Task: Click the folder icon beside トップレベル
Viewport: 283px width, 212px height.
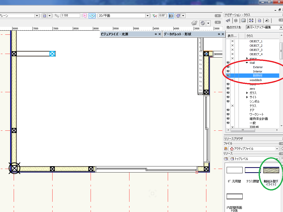Action: click(x=226, y=159)
